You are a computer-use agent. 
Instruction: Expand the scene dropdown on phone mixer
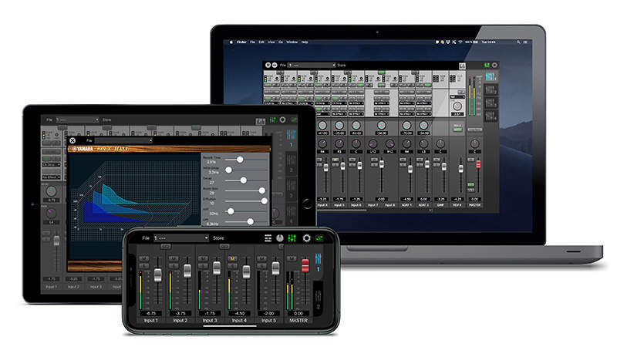(x=182, y=239)
